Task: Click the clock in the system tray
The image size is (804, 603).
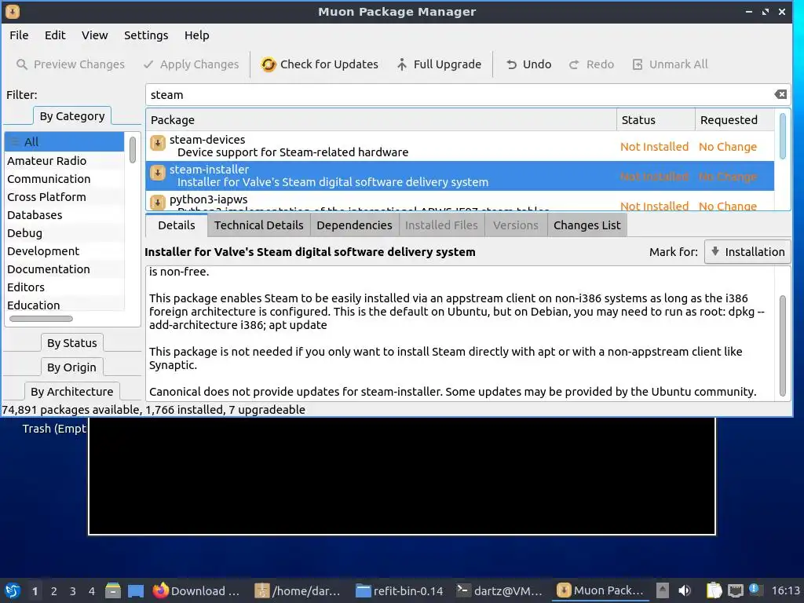Action: (785, 590)
